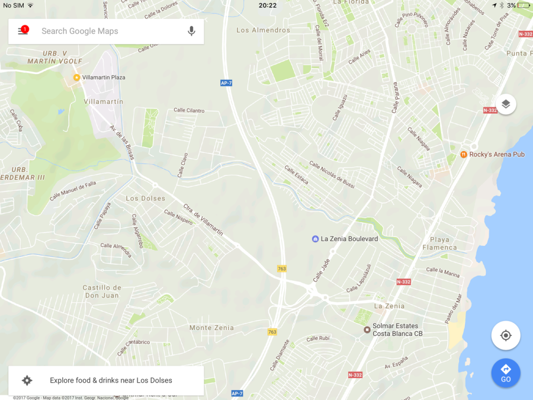Tap Rocky's Arena Pub restaurant pin
This screenshot has height=400, width=533.
[x=463, y=155]
